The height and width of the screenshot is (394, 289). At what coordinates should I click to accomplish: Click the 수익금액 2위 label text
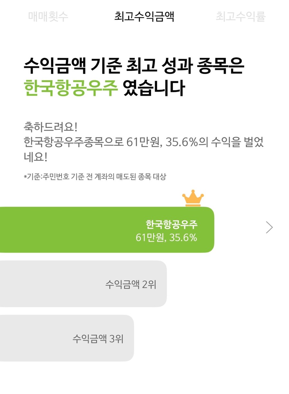[x=131, y=284]
